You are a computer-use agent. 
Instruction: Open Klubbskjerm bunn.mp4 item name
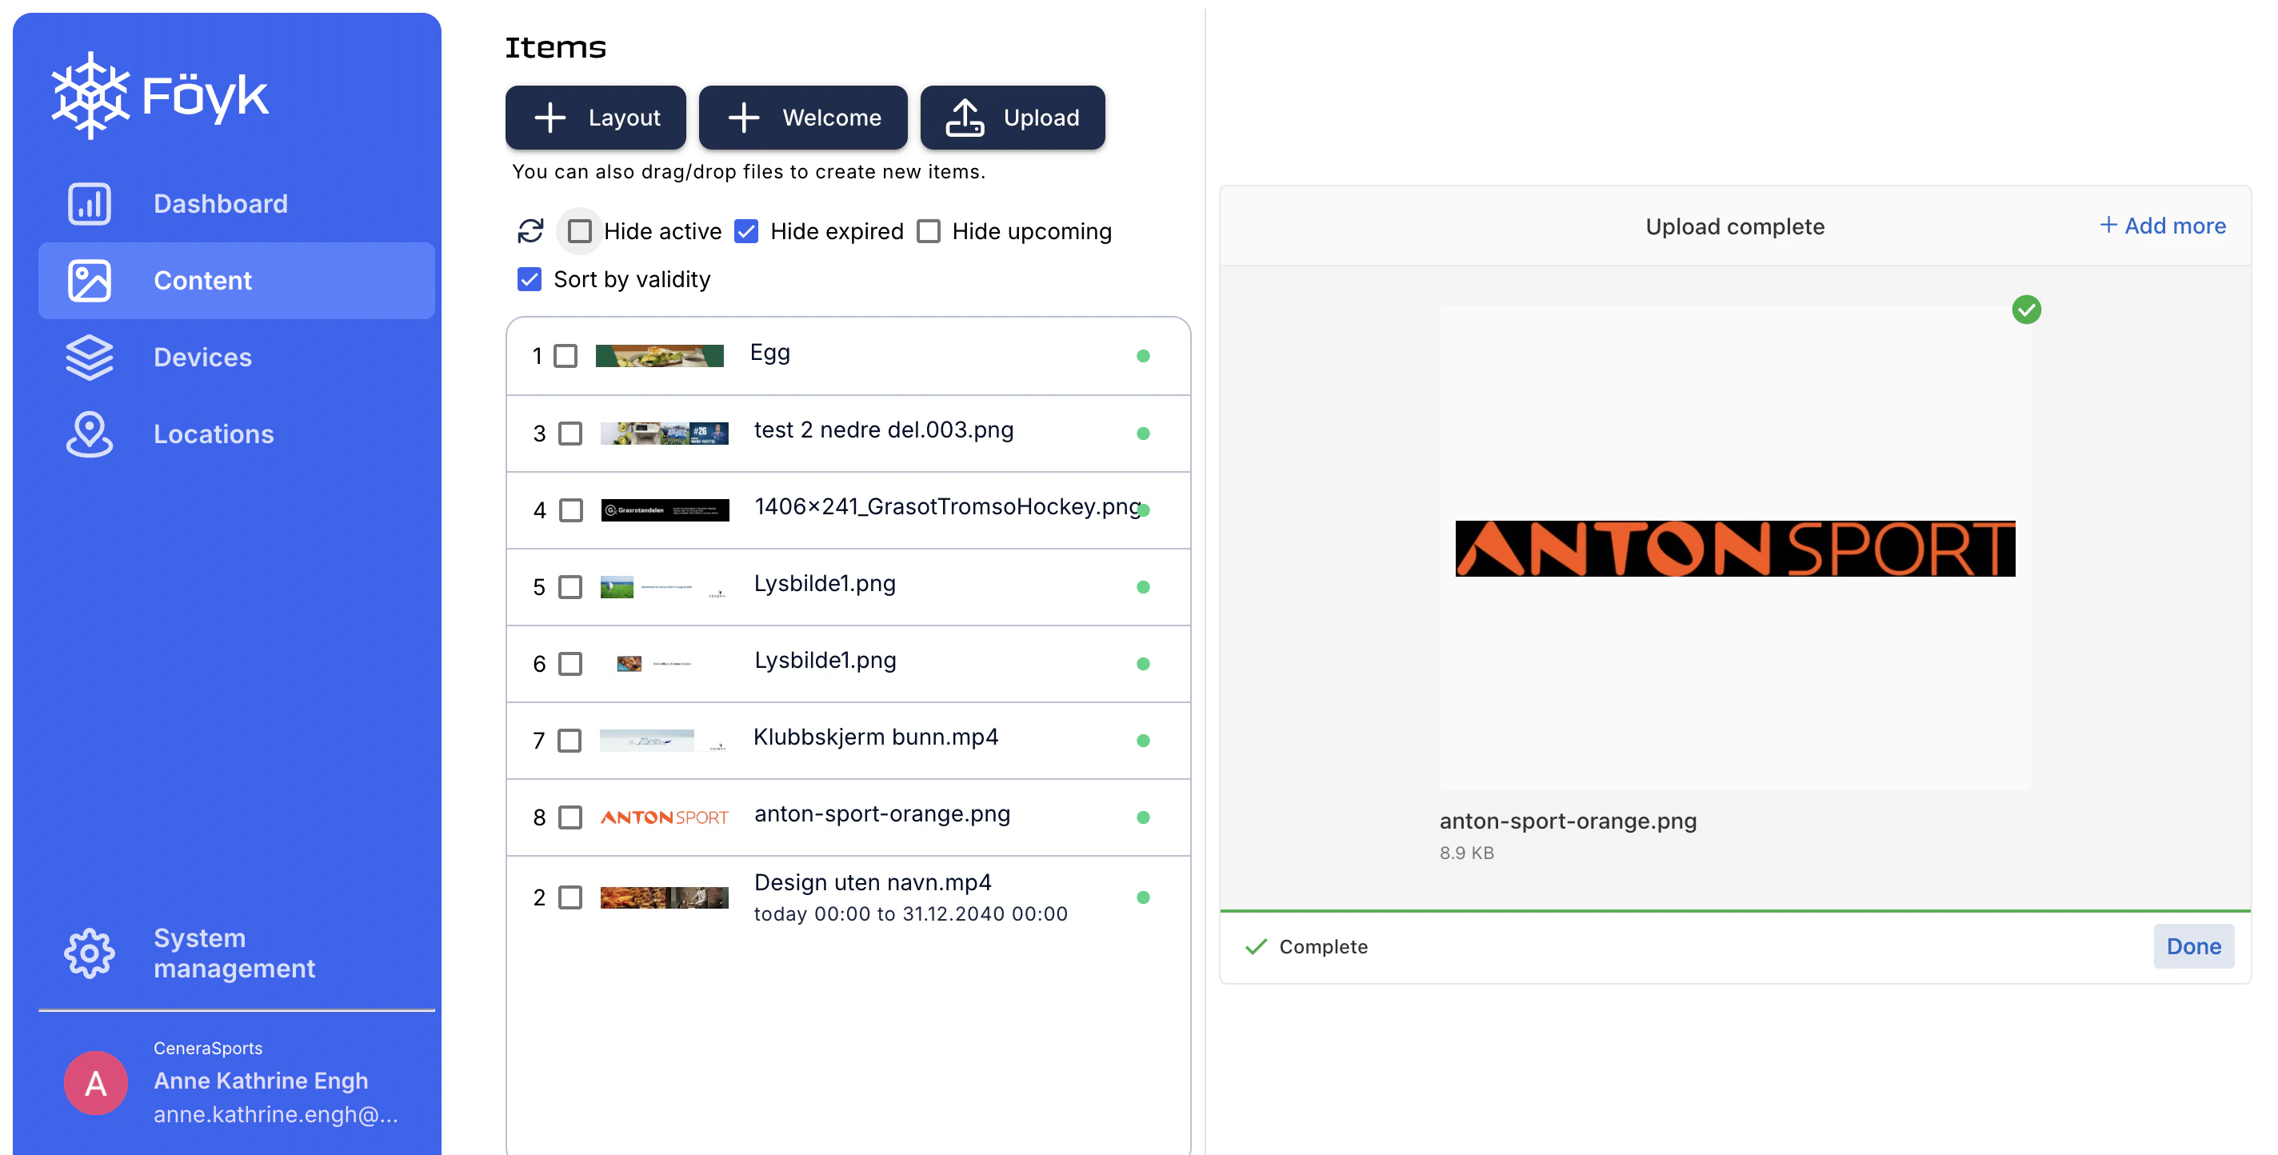click(x=876, y=737)
